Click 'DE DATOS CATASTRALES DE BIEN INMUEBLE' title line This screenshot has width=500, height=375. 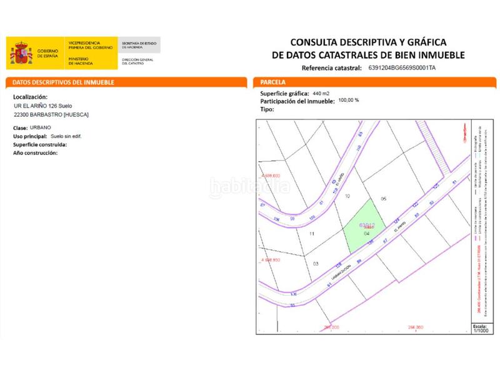pyautogui.click(x=368, y=55)
